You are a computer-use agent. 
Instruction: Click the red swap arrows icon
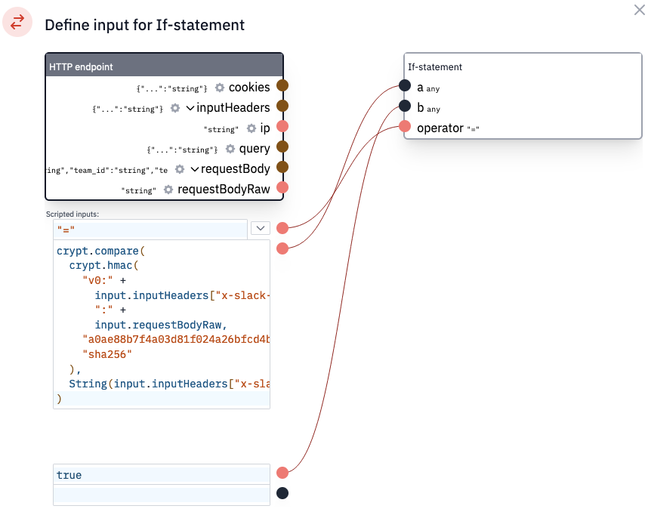click(x=17, y=23)
